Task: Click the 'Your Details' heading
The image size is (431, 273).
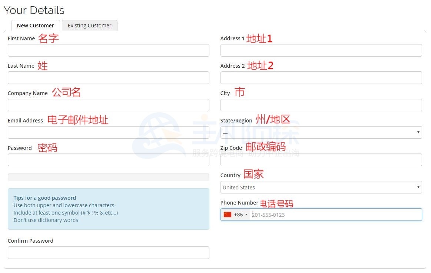Action: coord(34,10)
